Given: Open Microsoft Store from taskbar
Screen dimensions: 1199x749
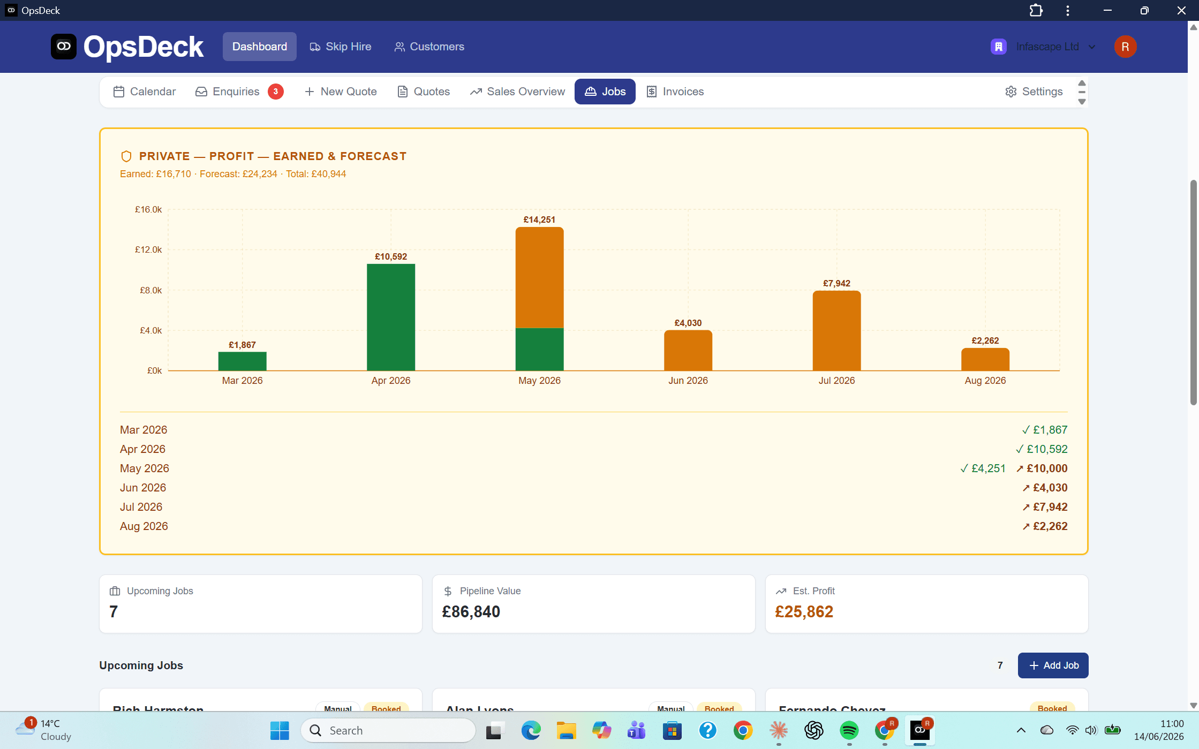Looking at the screenshot, I should tap(672, 730).
